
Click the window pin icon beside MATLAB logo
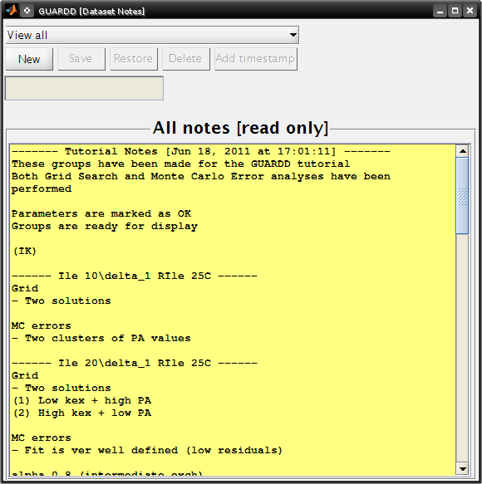[27, 11]
